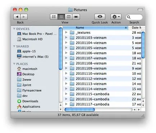
Task: Click the sidebar scroll up arrow
Action: click(61, 105)
